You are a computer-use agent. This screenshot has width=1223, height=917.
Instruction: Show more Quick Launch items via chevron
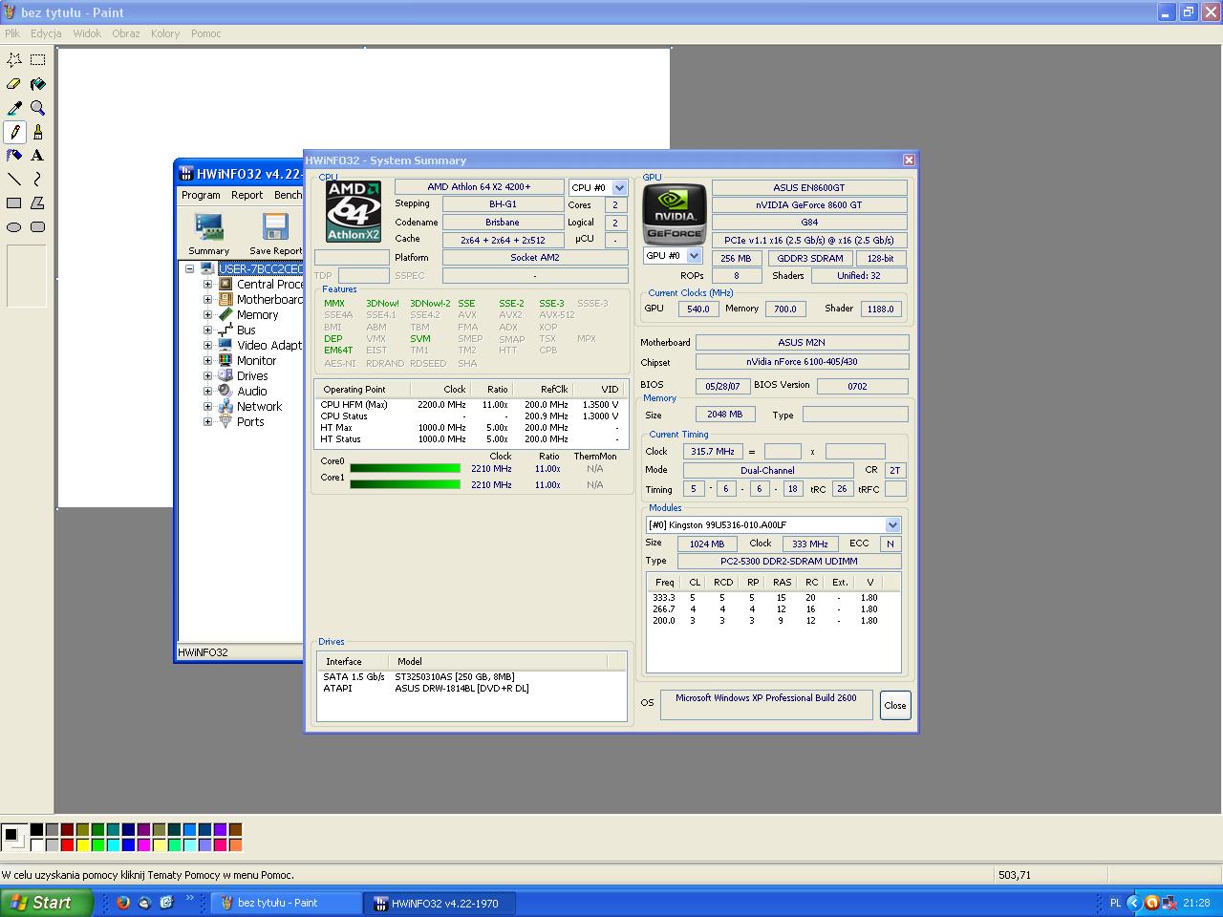[x=190, y=899]
